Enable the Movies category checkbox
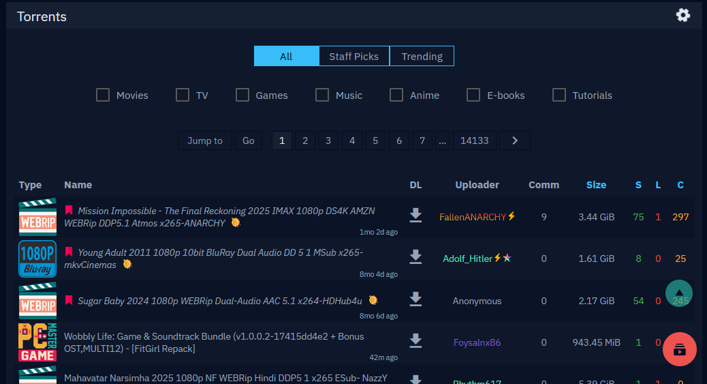Screen dimensions: 707x384 coord(103,95)
